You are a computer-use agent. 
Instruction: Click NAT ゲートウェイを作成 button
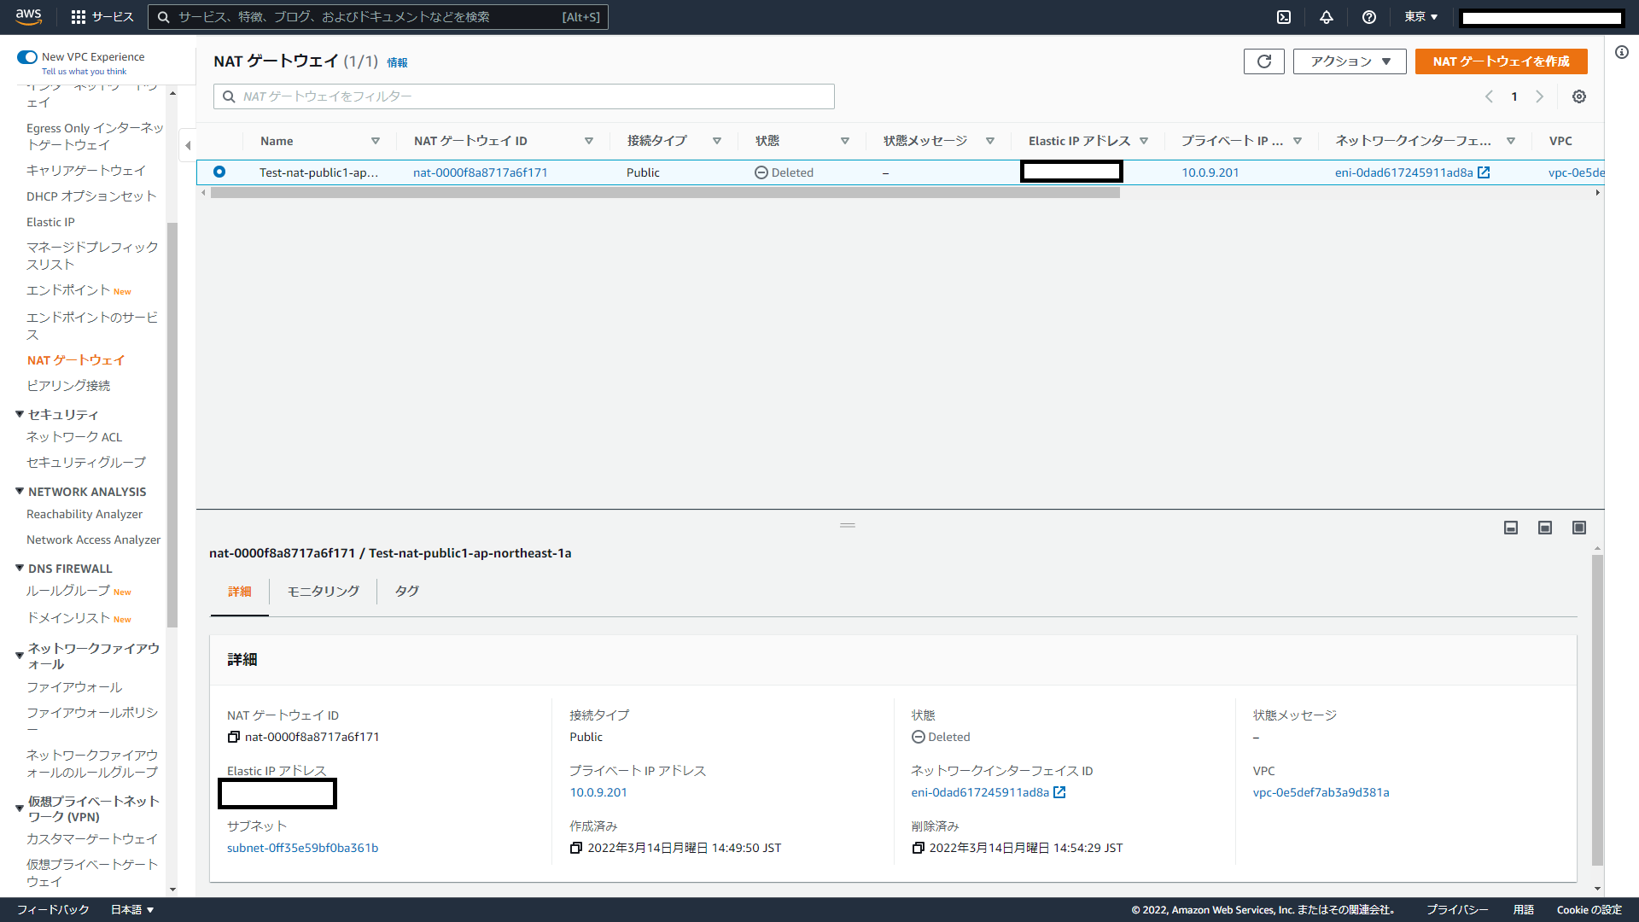1501,61
